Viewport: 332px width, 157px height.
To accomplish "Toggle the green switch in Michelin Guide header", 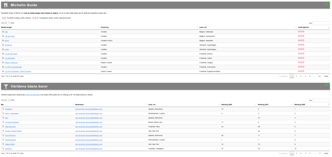I will [326, 4].
